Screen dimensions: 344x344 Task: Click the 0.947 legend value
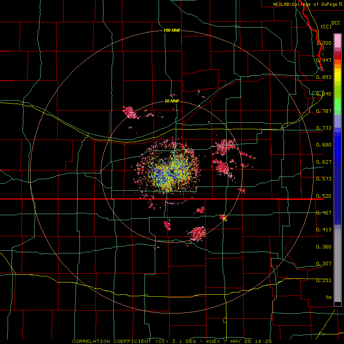pyautogui.click(x=324, y=60)
